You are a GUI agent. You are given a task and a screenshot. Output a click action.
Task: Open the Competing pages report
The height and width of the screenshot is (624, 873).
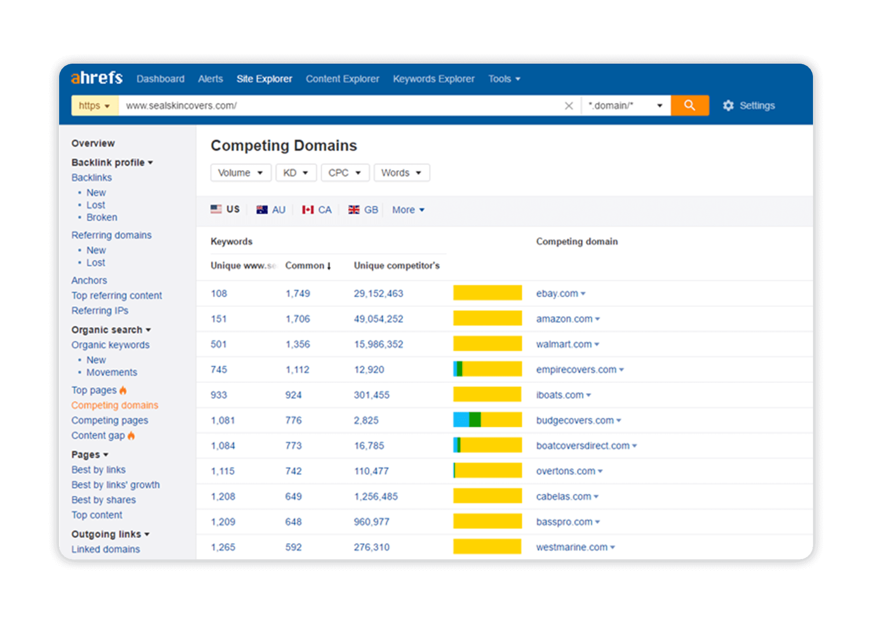[109, 420]
